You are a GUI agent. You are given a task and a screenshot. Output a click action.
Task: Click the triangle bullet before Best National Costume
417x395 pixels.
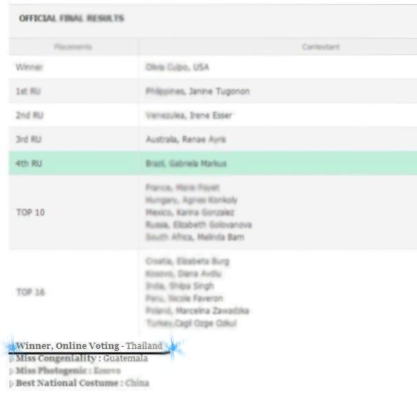[x=11, y=382]
